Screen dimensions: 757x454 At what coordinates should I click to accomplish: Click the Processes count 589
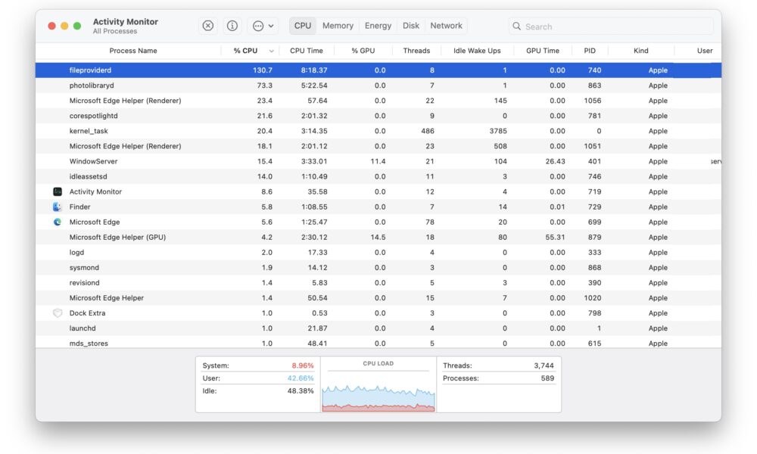click(547, 378)
